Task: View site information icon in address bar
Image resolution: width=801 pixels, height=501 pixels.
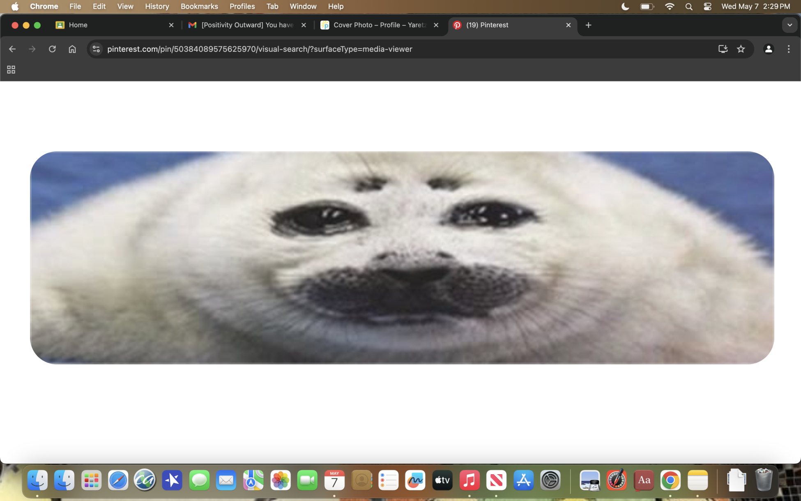Action: [x=96, y=49]
